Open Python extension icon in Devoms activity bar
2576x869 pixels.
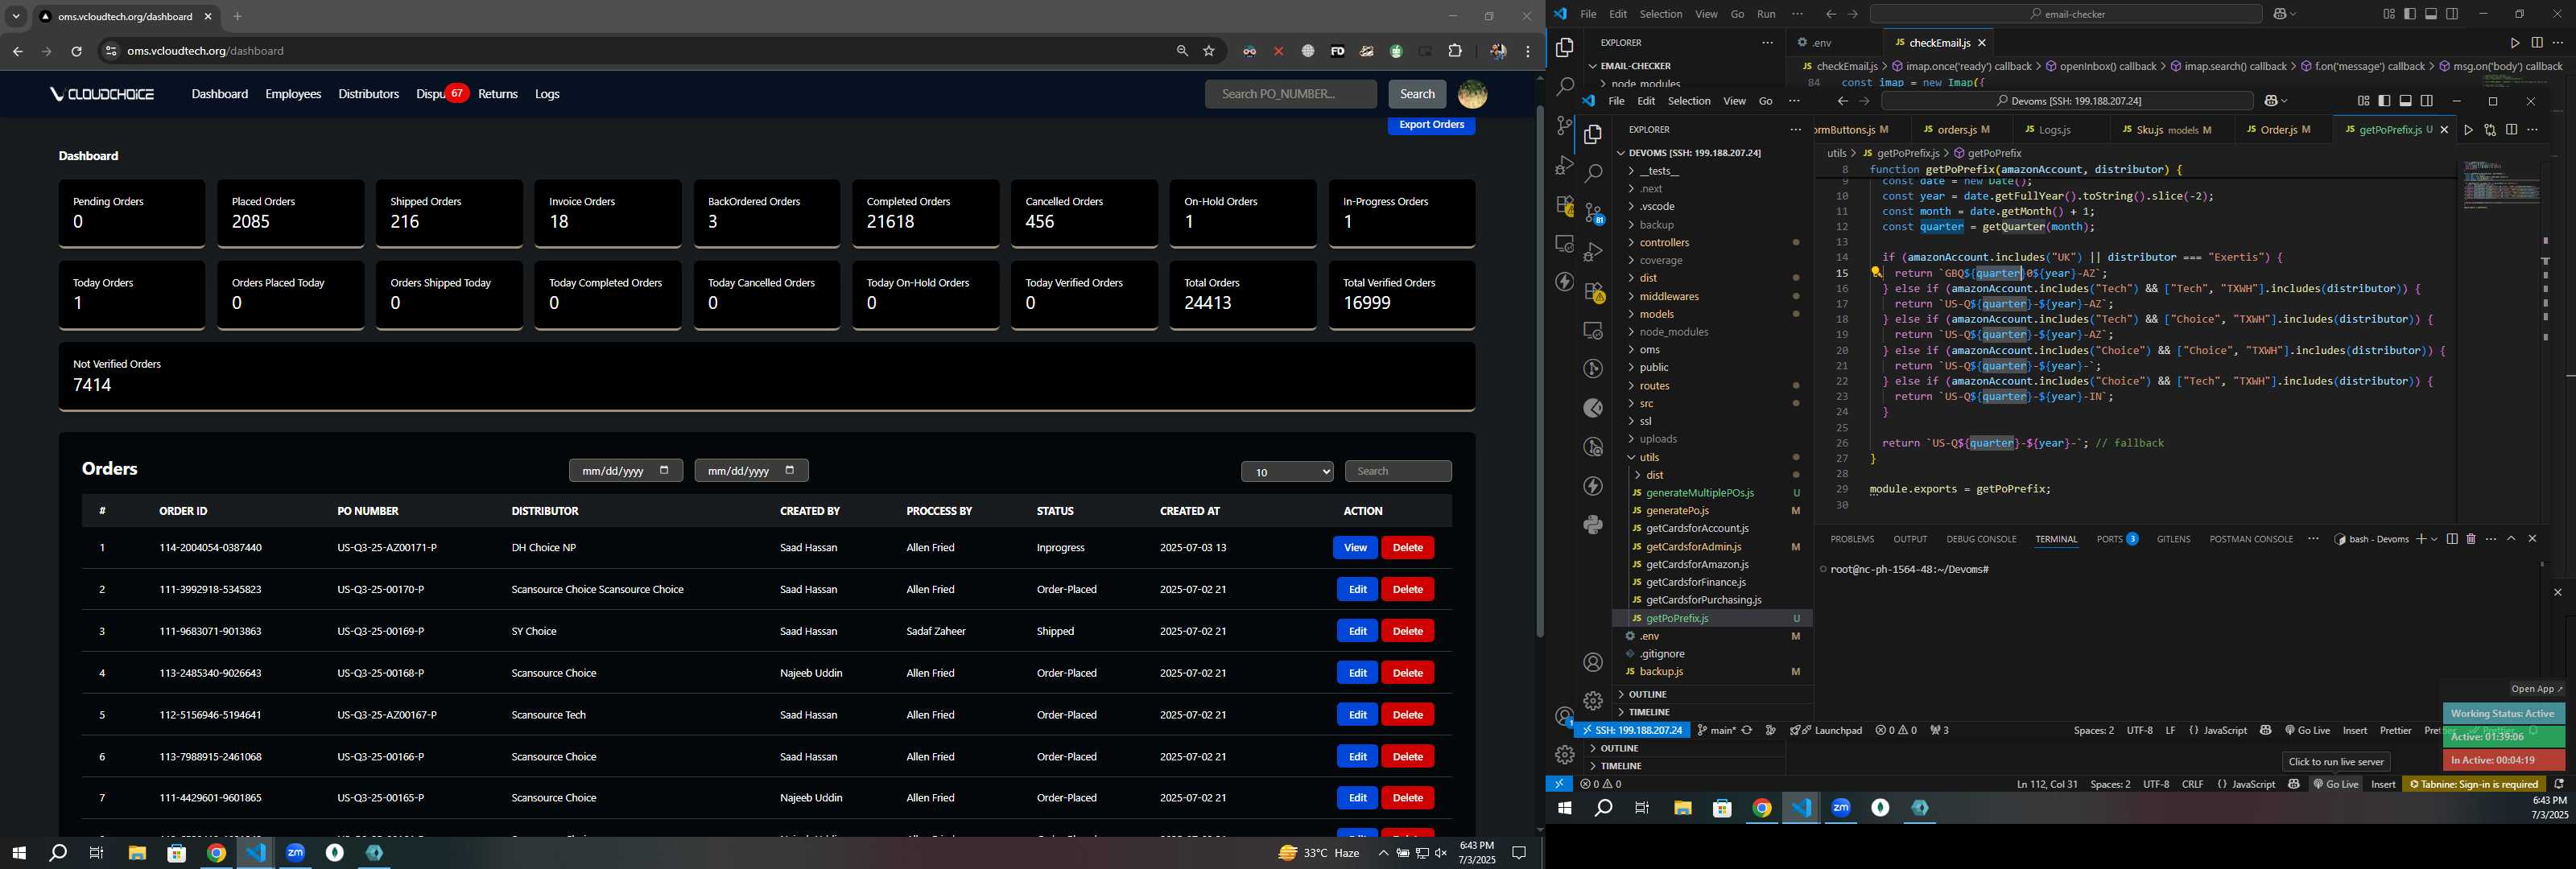1594,524
